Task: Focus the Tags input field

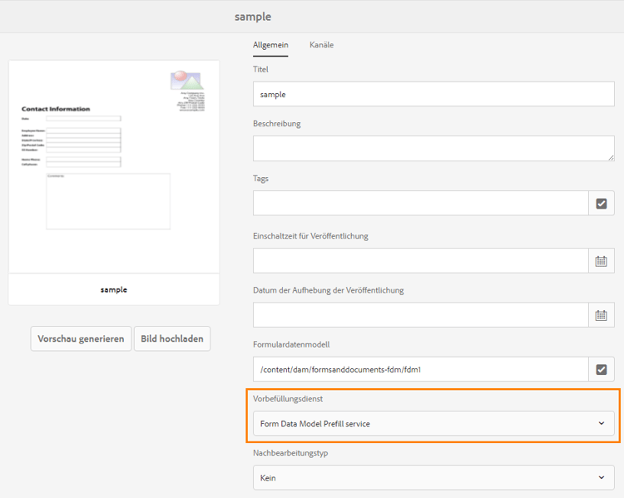Action: pyautogui.click(x=421, y=203)
